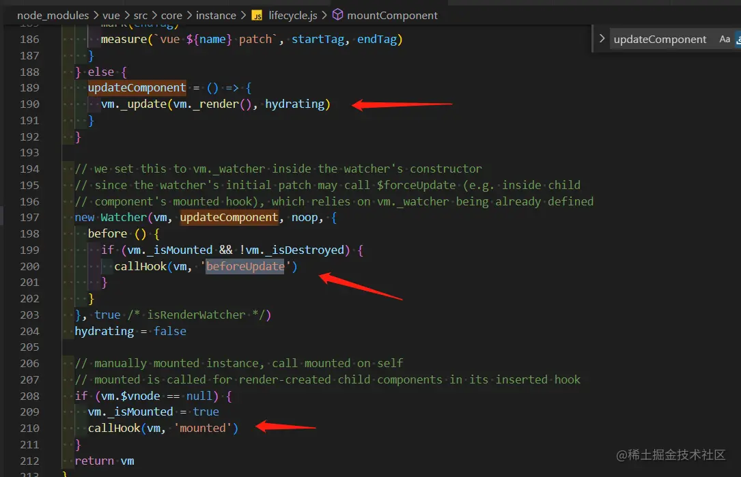Click highlighted updateComponent in Watcher call
This screenshot has height=477, width=741.
click(x=229, y=217)
